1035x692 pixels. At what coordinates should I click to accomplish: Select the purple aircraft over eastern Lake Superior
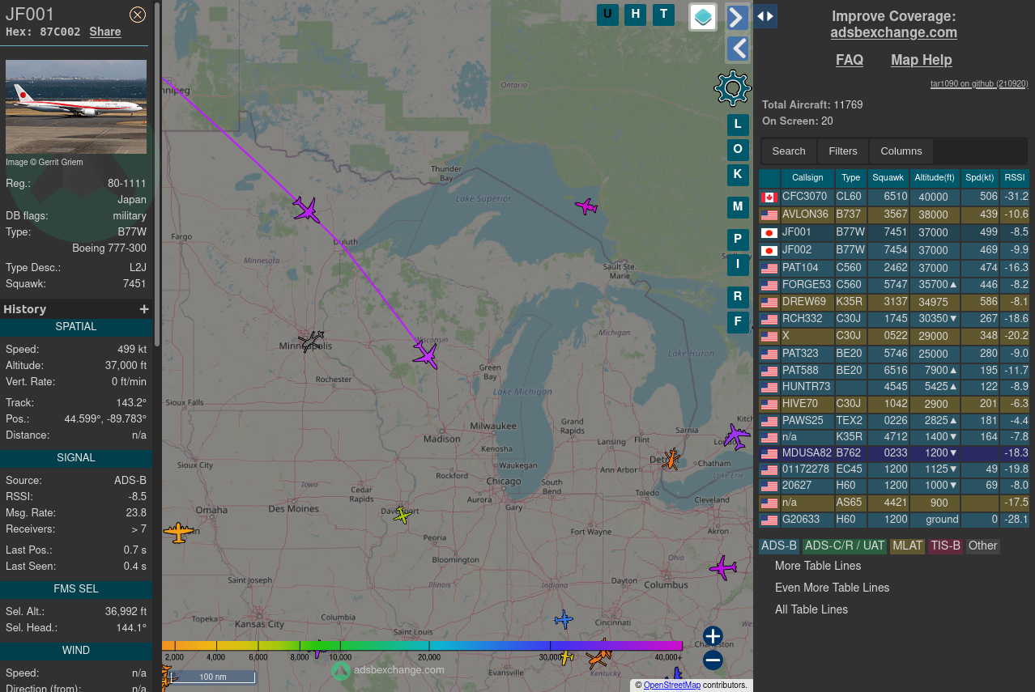pyautogui.click(x=586, y=206)
